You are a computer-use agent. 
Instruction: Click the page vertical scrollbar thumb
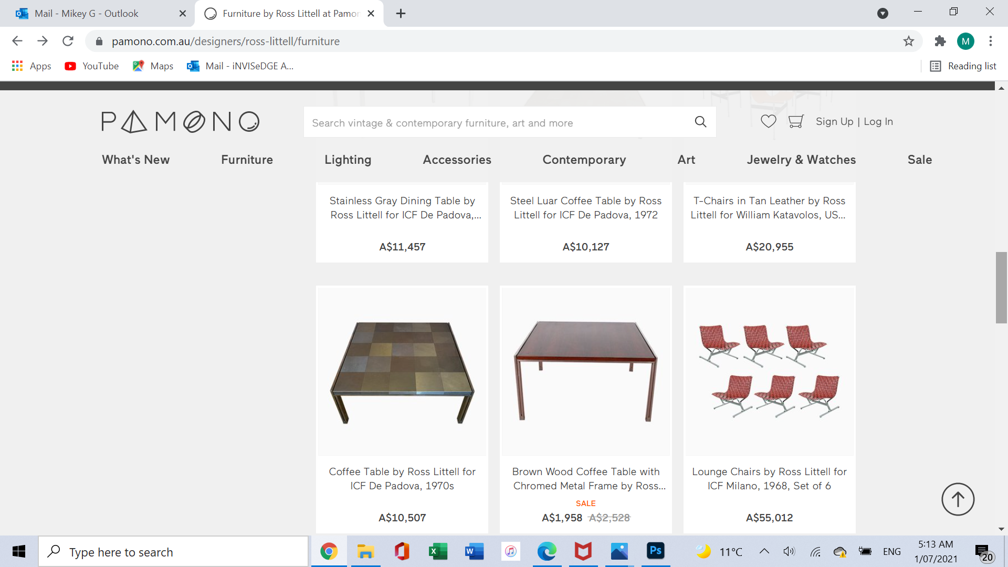click(1001, 288)
